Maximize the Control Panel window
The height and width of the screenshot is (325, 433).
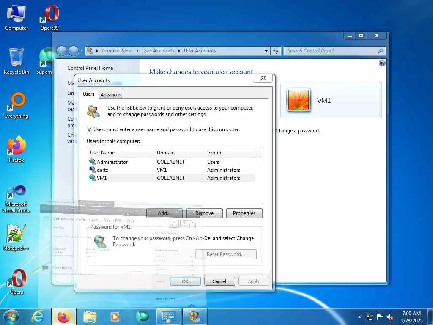pyautogui.click(x=361, y=36)
